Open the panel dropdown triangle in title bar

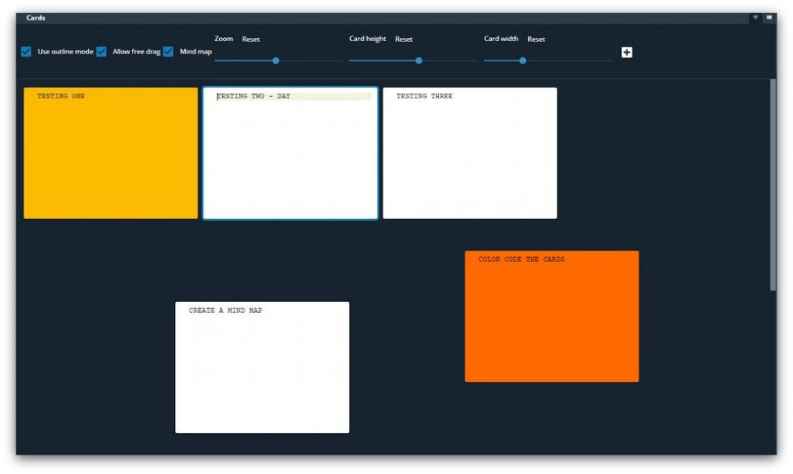[x=755, y=18]
